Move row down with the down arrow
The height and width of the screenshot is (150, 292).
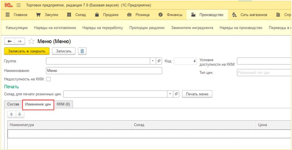point(20,114)
